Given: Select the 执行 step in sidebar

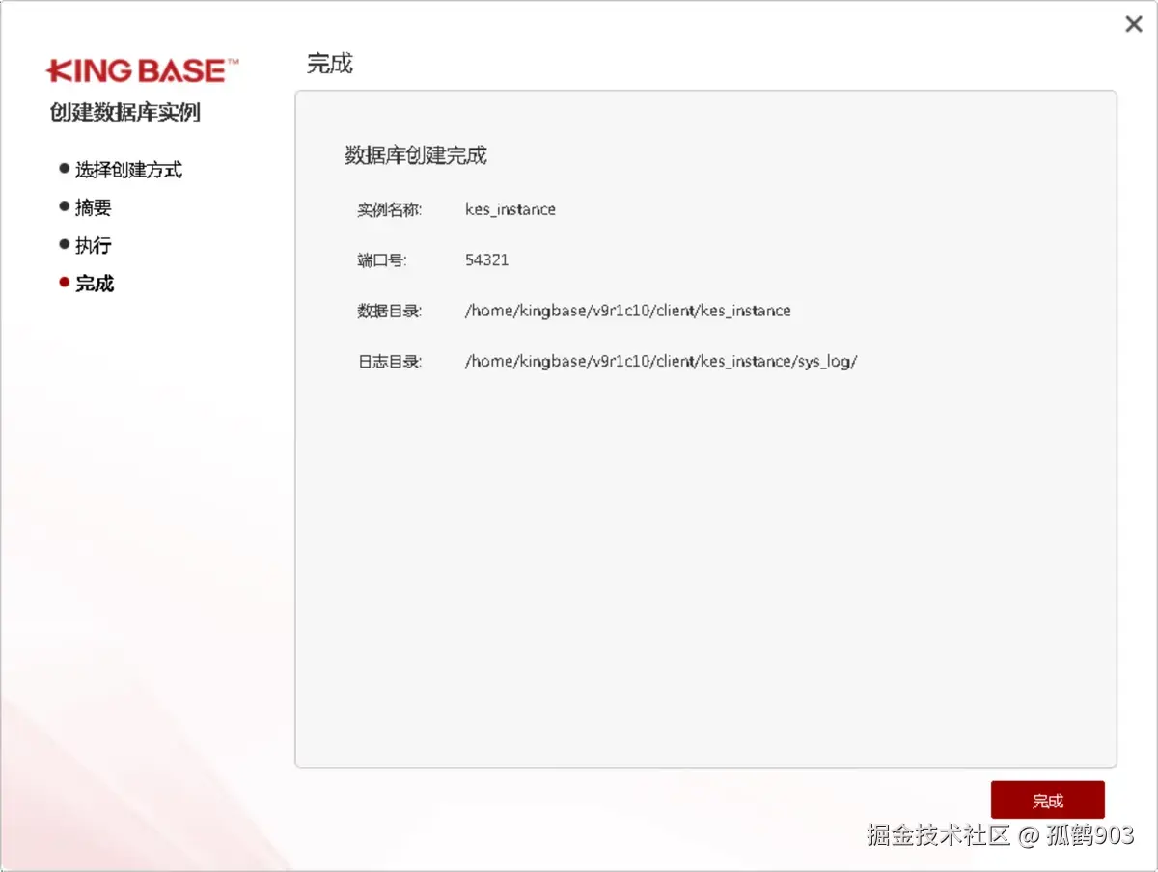Looking at the screenshot, I should click(94, 245).
